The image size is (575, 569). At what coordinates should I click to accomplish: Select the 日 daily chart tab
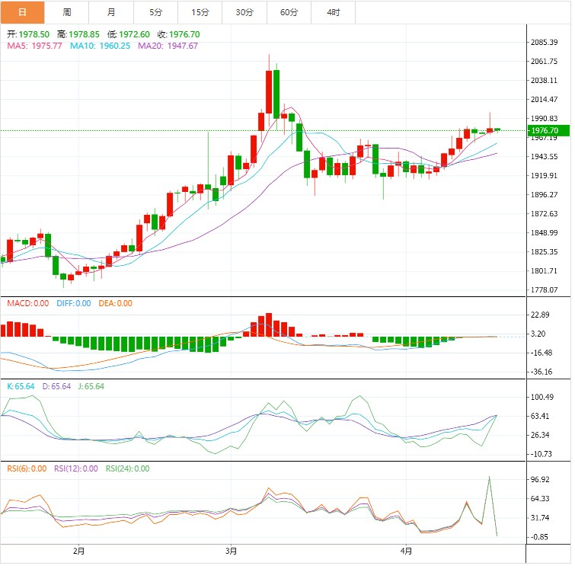click(22, 12)
